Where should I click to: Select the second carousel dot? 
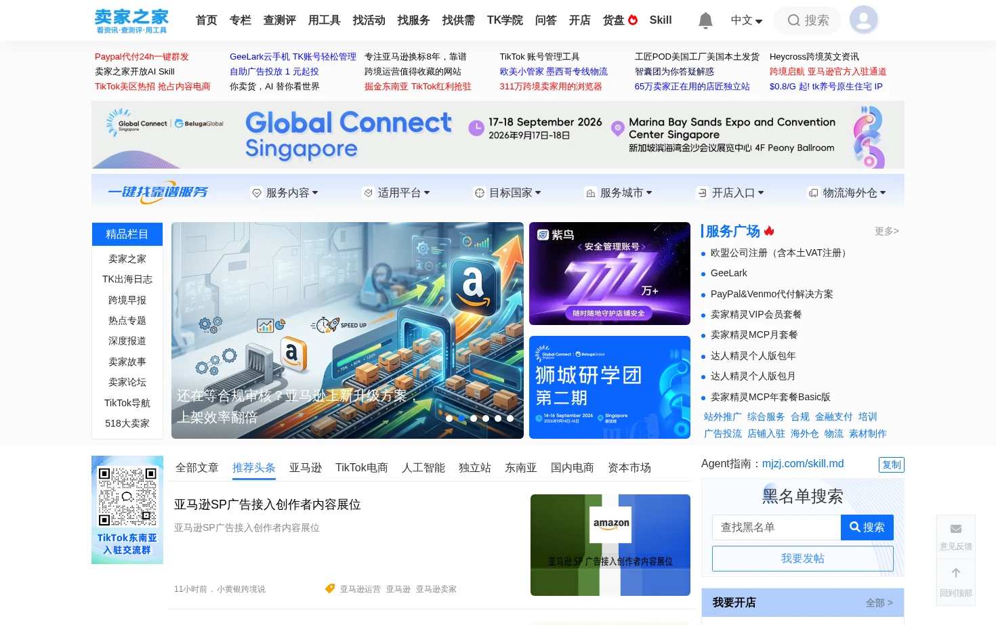click(x=461, y=418)
